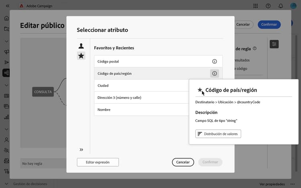This screenshot has height=188, width=301.
Task: Click help icon next to 'de regla'
Action: [254, 48]
